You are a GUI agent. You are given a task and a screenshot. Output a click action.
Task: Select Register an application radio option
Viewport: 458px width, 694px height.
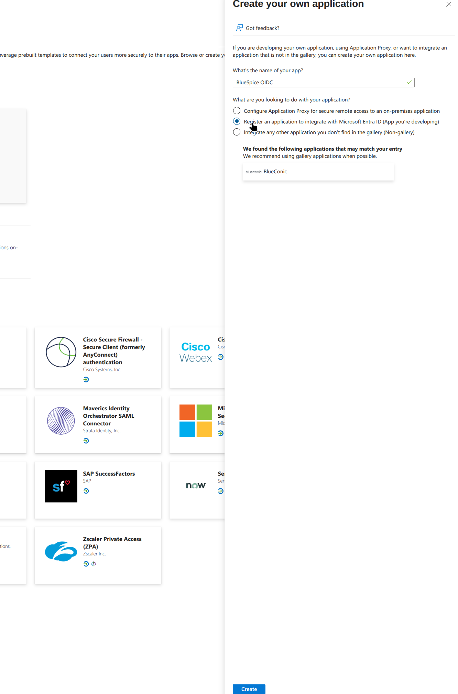[237, 121]
